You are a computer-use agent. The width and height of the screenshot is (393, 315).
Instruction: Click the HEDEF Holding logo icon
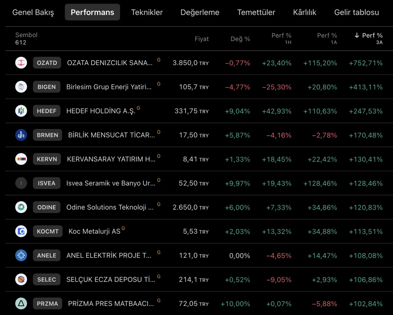[21, 111]
